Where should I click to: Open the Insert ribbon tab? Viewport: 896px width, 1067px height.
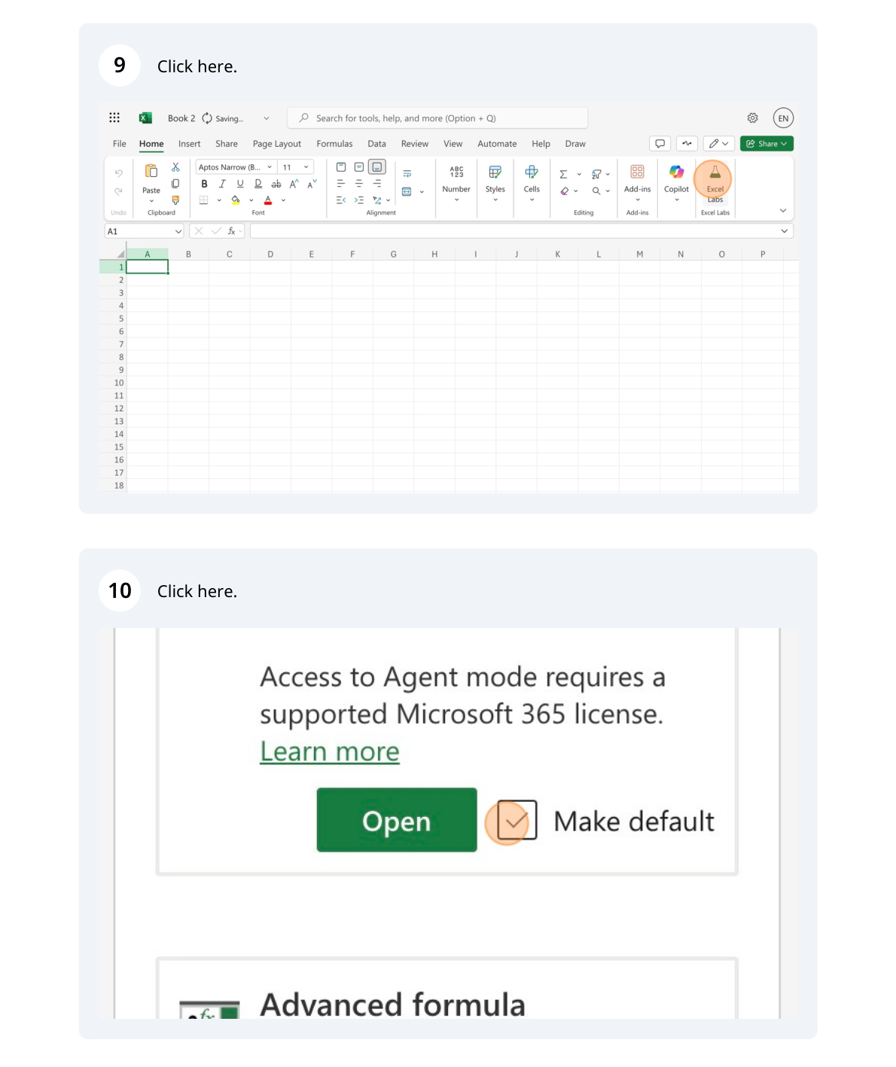(x=189, y=144)
